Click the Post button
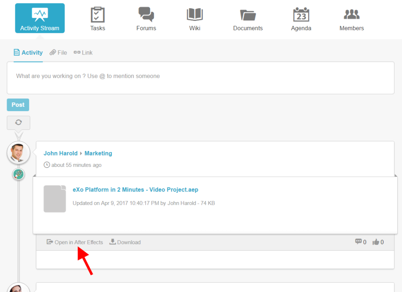The height and width of the screenshot is (292, 402). click(18, 105)
